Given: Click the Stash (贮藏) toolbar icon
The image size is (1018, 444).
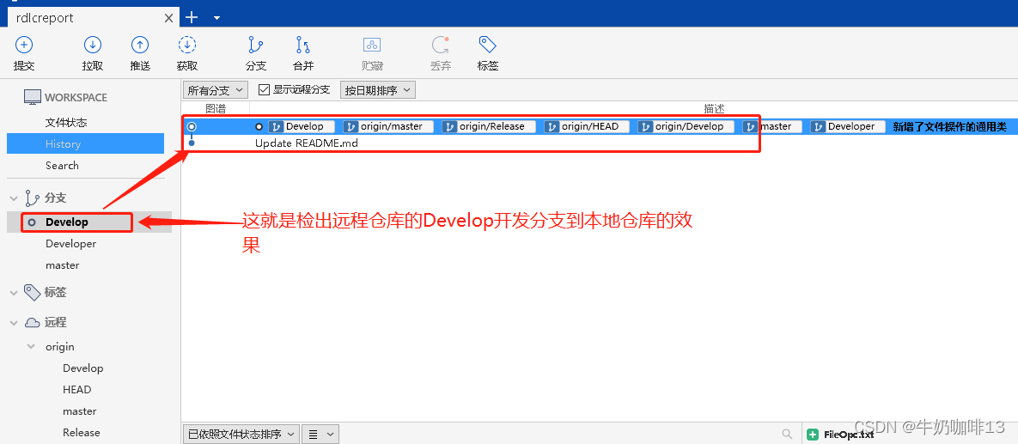Looking at the screenshot, I should 372,45.
